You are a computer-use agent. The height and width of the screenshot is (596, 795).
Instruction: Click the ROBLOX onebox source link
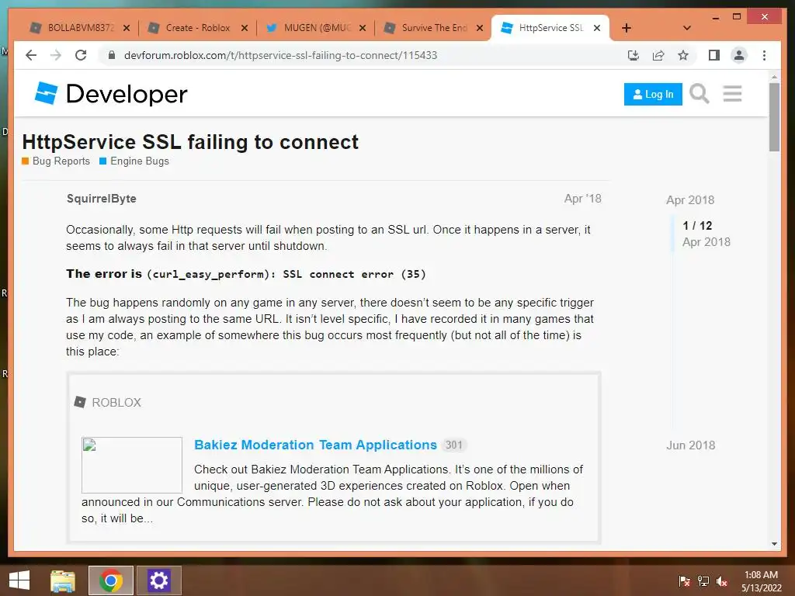point(116,403)
